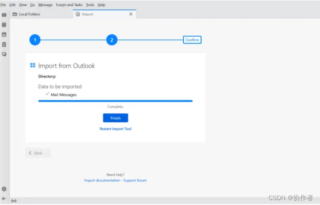Click the Mail Messages label
The width and height of the screenshot is (320, 205).
click(x=64, y=95)
